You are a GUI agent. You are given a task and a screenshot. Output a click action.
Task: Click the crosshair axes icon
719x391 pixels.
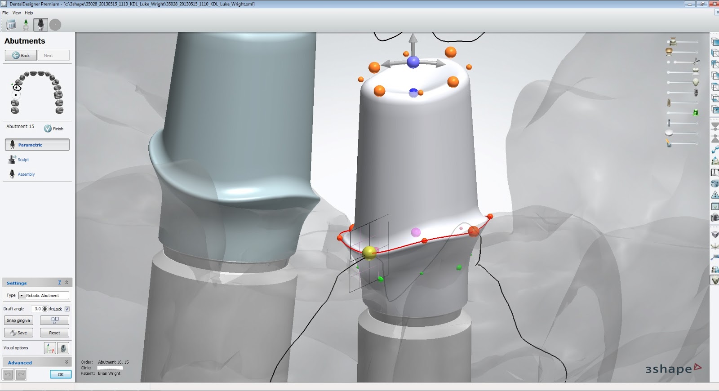point(715,246)
